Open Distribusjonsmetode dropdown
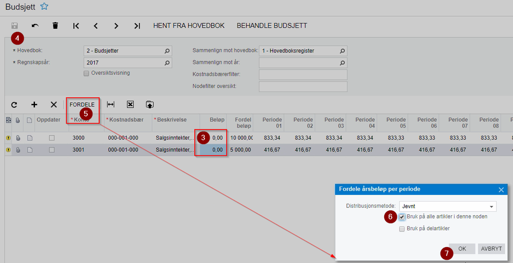The width and height of the screenshot is (513, 263). (491, 207)
